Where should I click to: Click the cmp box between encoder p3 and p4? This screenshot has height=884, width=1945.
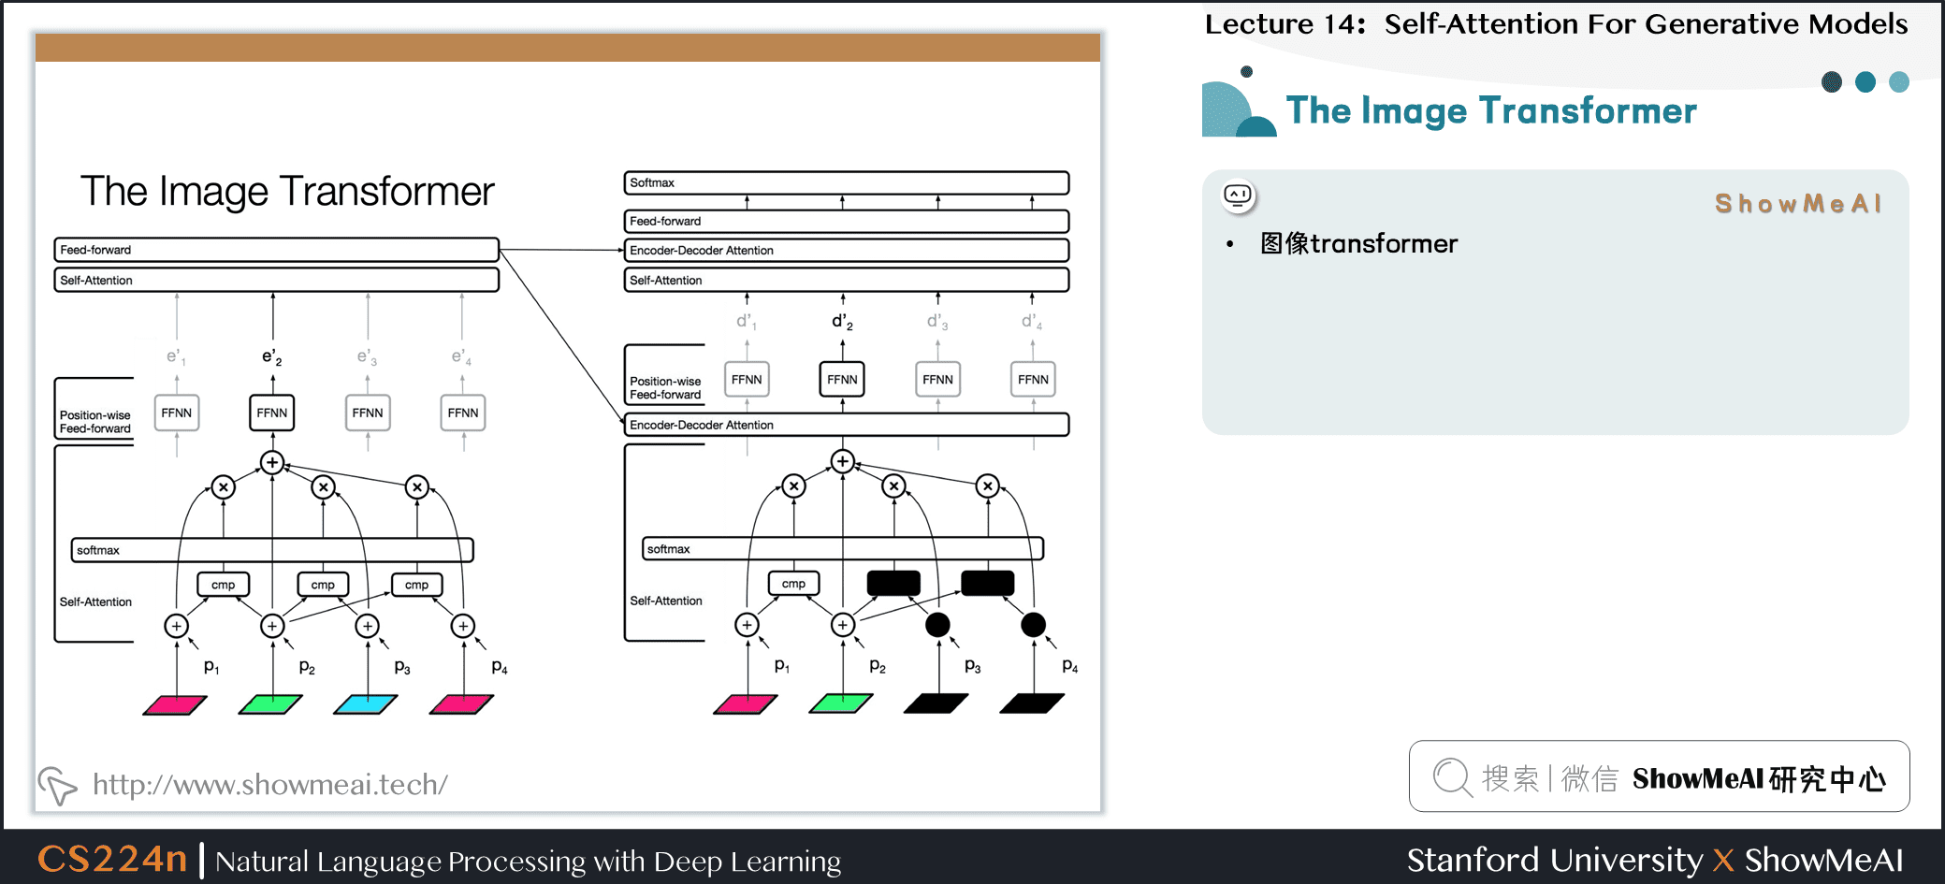point(417,585)
